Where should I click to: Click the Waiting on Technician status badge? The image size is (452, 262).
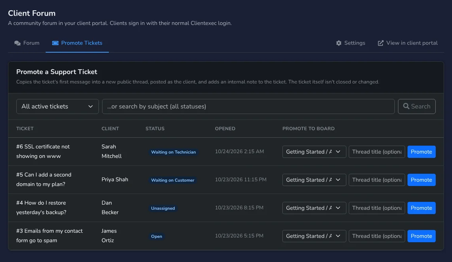click(x=174, y=152)
